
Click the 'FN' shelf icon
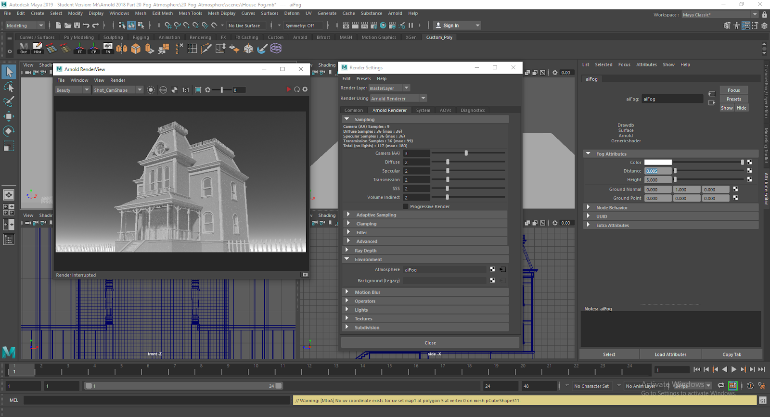click(x=108, y=48)
